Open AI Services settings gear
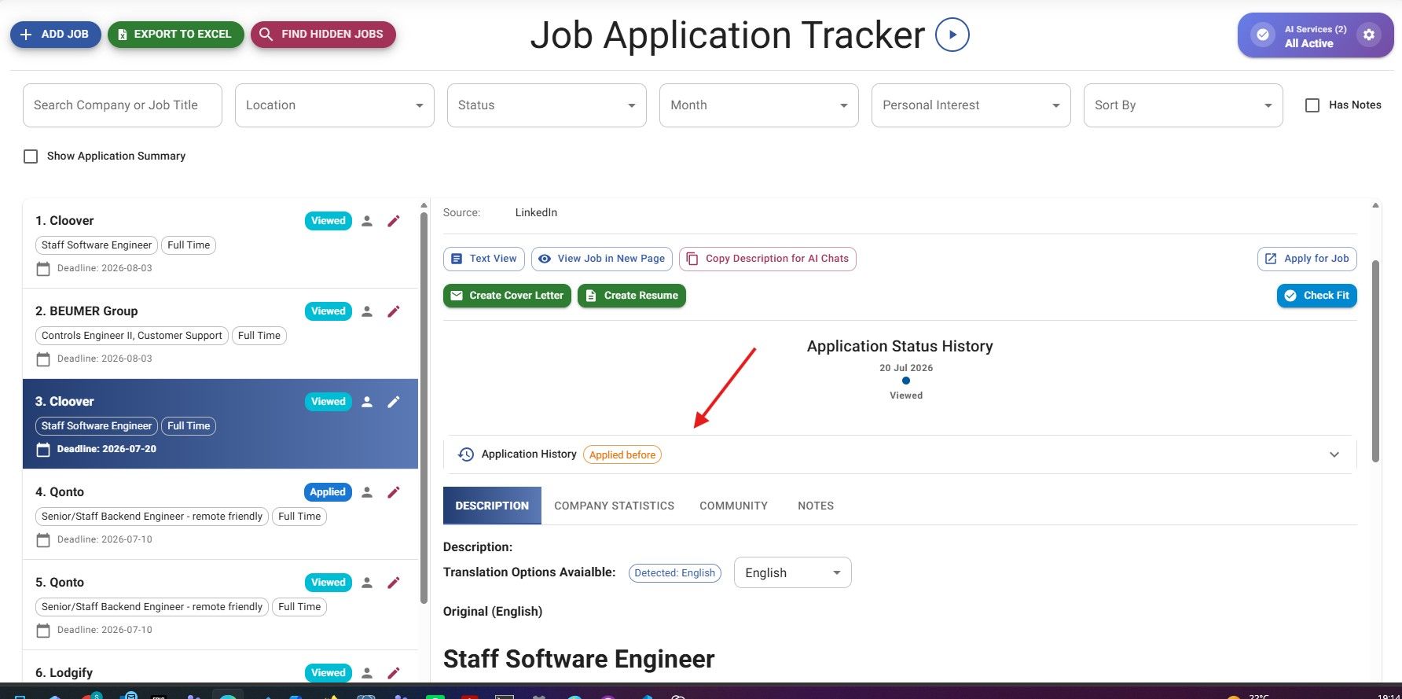Viewport: 1402px width, 699px height. 1369,35
